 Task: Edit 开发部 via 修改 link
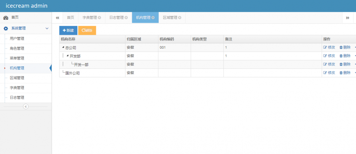point(329,56)
